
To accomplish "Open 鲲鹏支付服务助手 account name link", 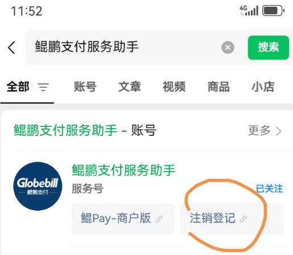I will click(x=124, y=170).
